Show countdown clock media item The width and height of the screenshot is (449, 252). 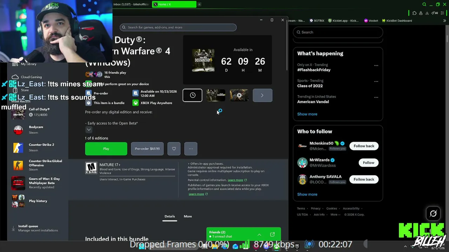point(193,95)
